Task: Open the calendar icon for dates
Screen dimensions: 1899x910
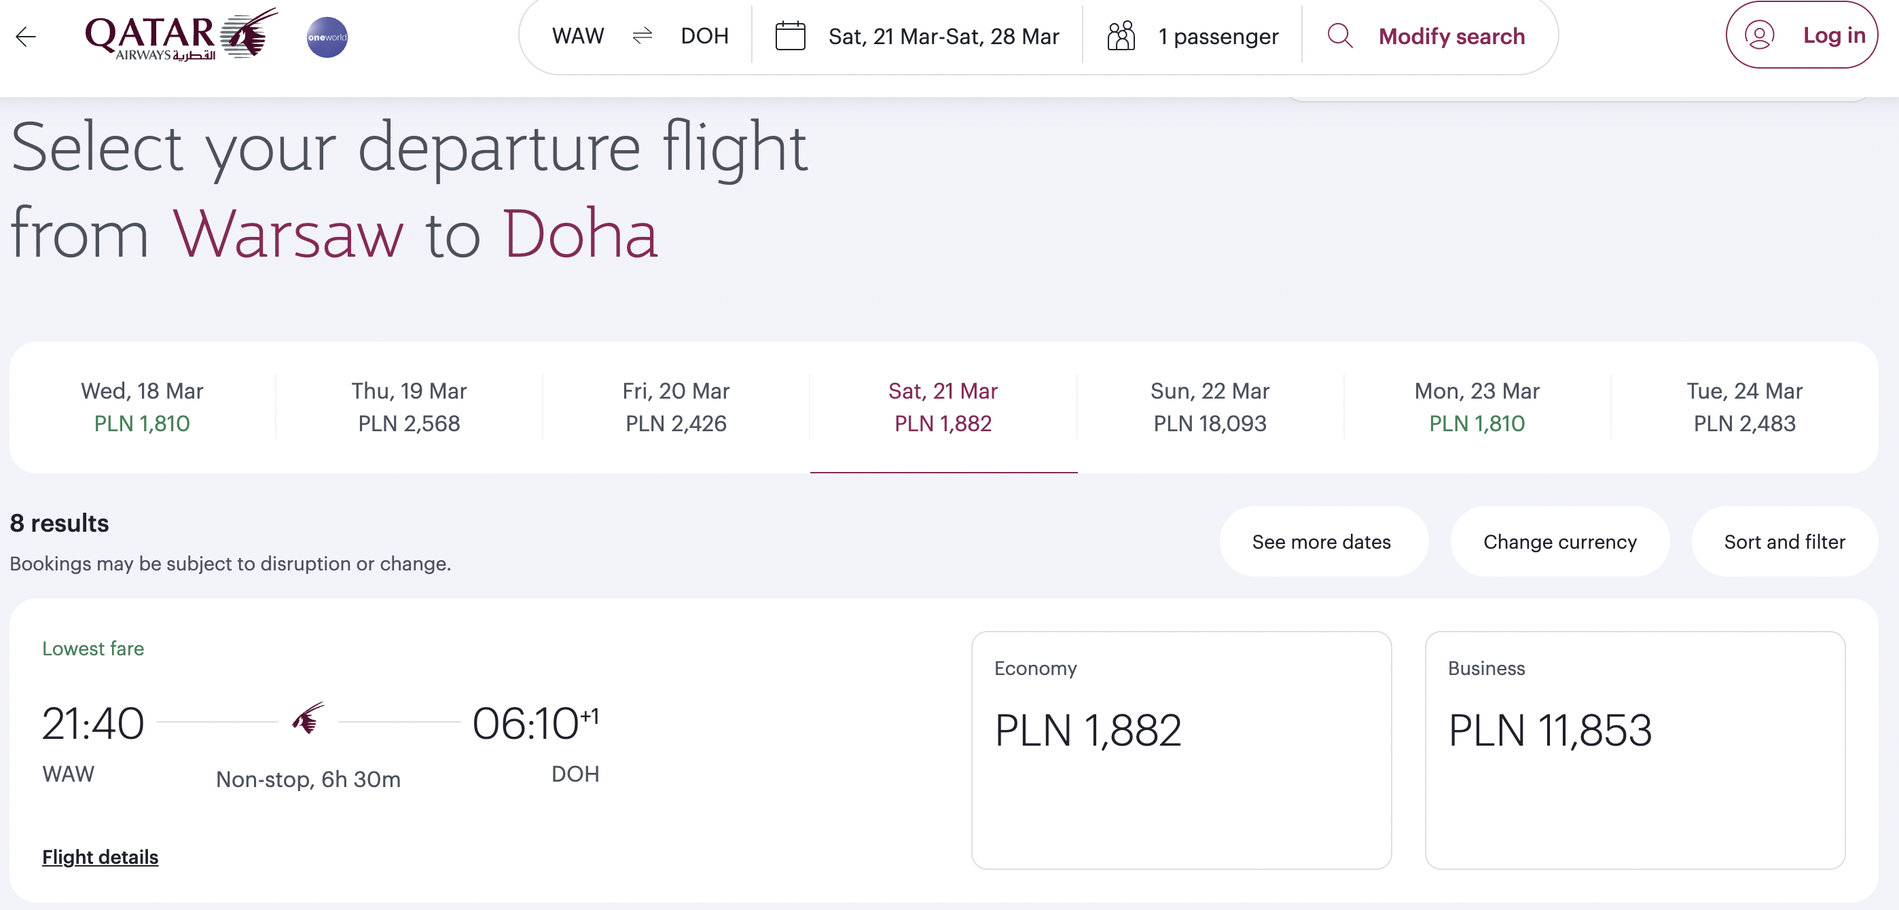Action: click(791, 36)
